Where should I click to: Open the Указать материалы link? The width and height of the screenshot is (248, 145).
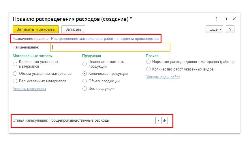(x=29, y=89)
